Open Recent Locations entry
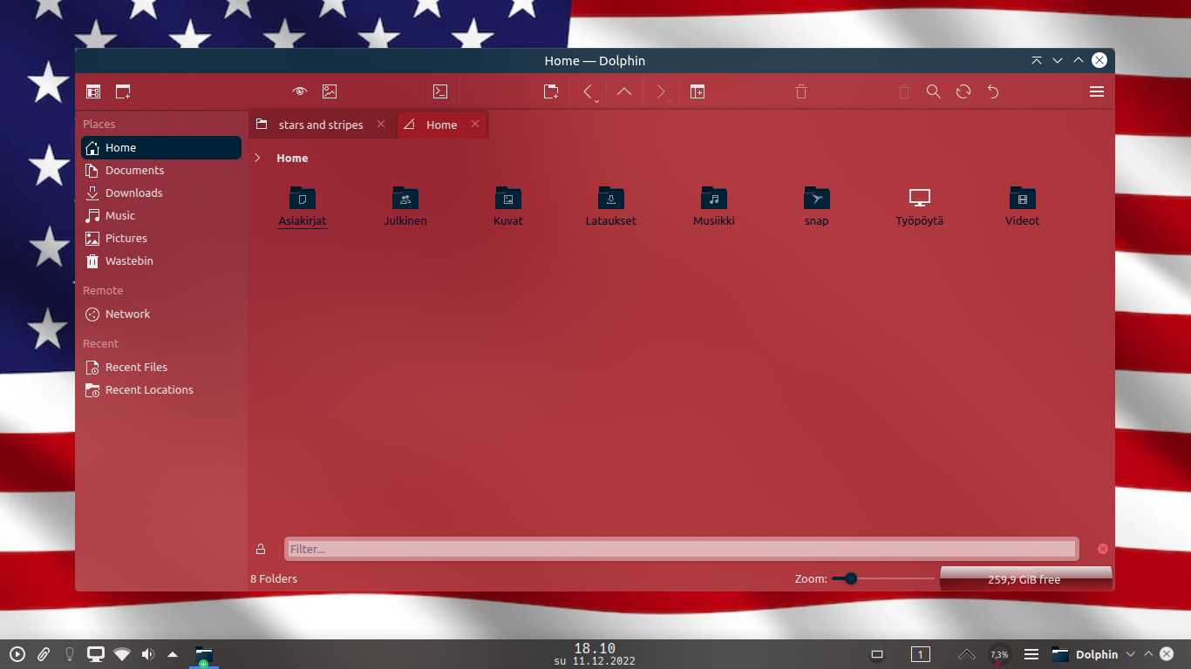Viewport: 1191px width, 669px height. coord(161,390)
